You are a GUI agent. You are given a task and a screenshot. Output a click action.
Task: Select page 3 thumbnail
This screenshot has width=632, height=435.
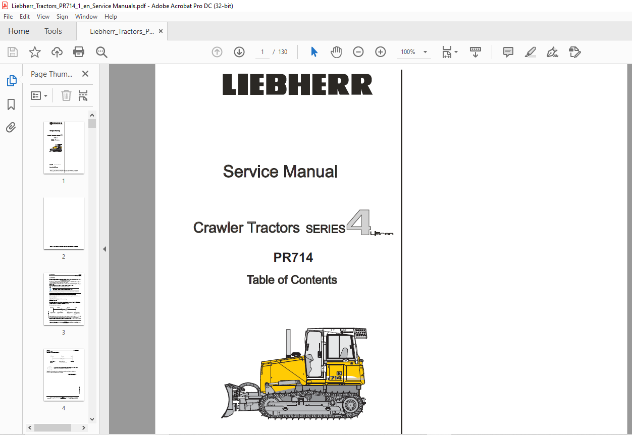click(x=64, y=299)
